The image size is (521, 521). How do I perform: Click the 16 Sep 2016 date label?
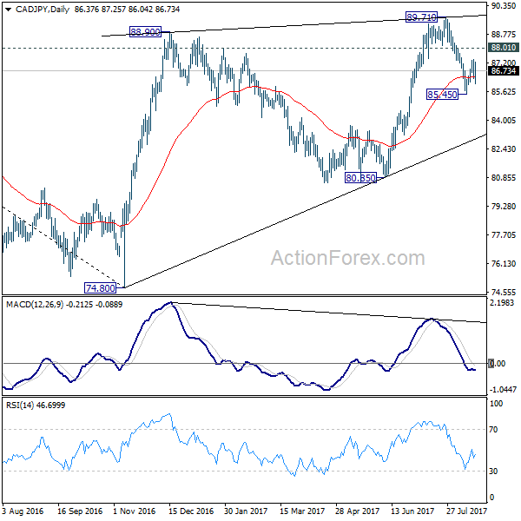80,511
